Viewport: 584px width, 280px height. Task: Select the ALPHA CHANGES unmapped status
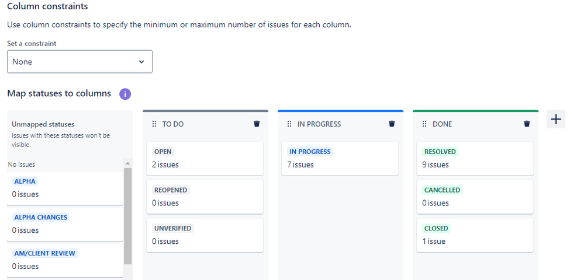coord(65,224)
